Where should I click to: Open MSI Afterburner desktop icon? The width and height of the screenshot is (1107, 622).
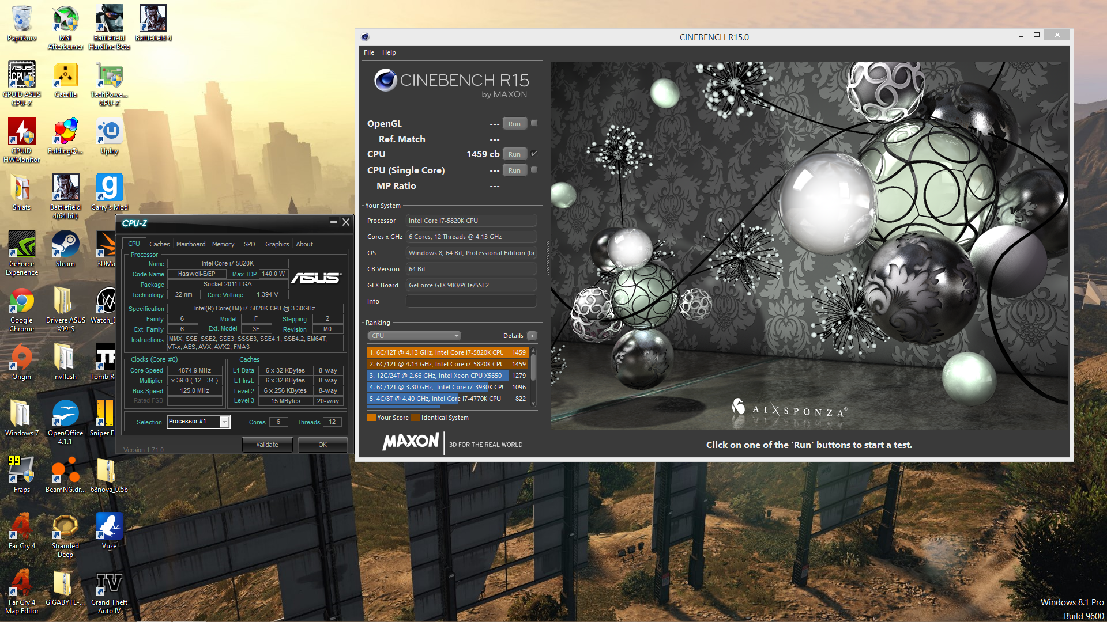pyautogui.click(x=65, y=20)
